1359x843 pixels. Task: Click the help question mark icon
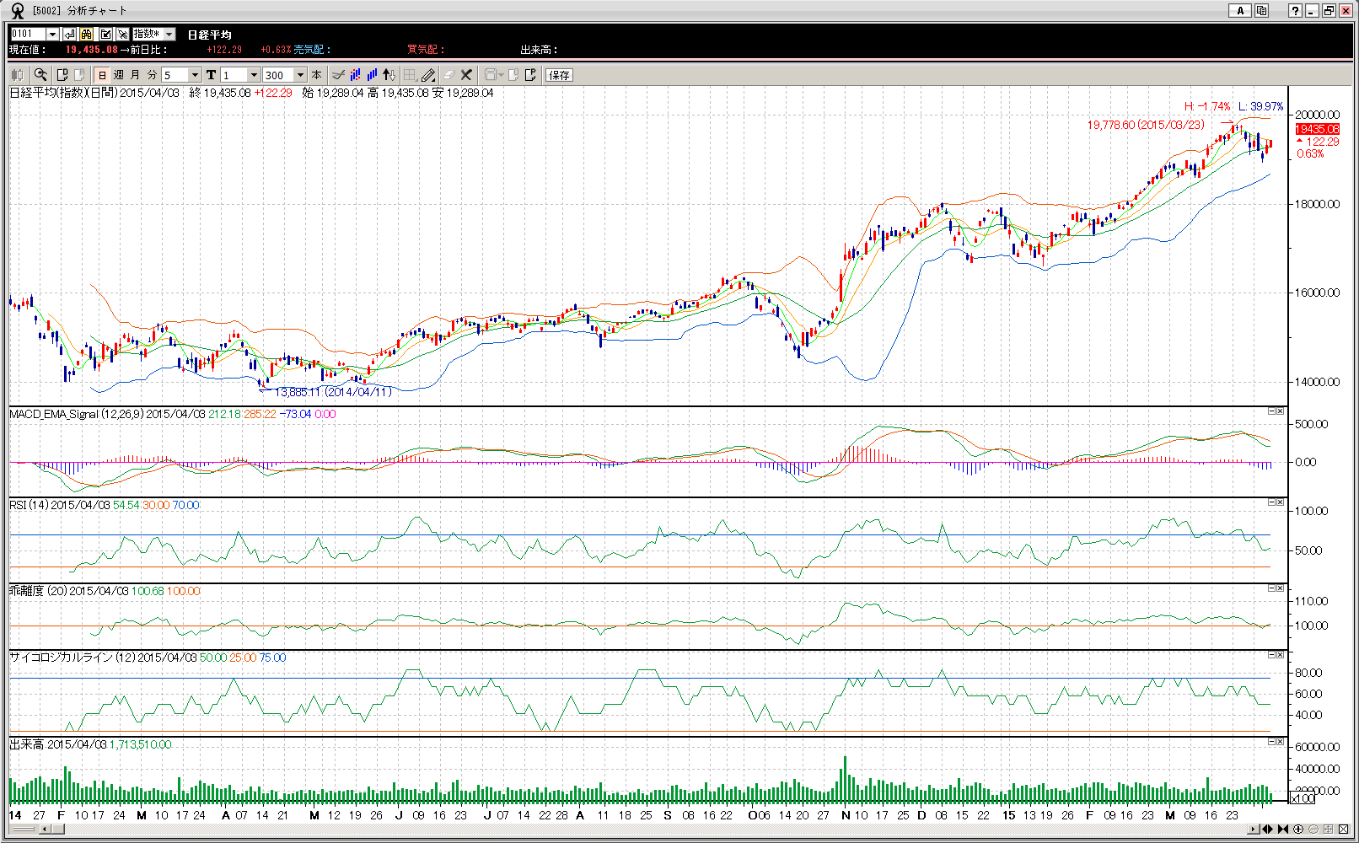pyautogui.click(x=1295, y=11)
